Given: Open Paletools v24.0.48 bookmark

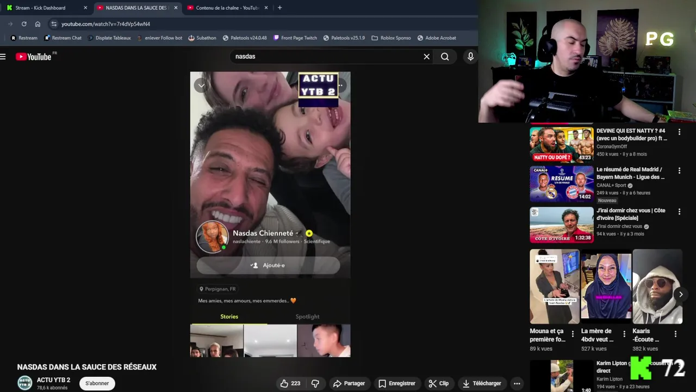Looking at the screenshot, I should [244, 38].
